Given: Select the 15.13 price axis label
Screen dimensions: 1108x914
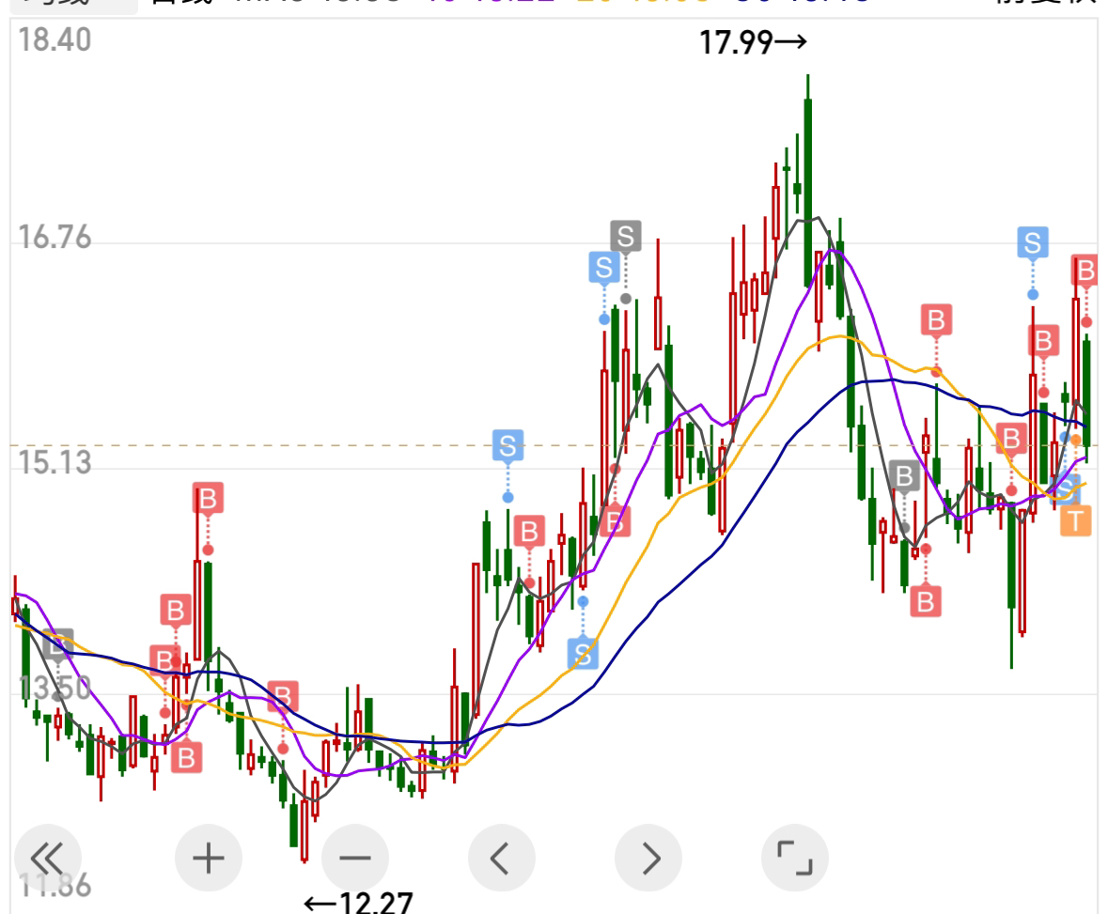Looking at the screenshot, I should [x=55, y=463].
